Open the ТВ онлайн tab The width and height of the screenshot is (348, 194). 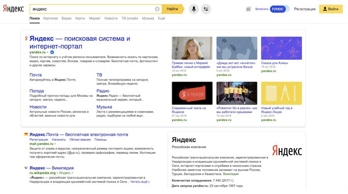130,19
